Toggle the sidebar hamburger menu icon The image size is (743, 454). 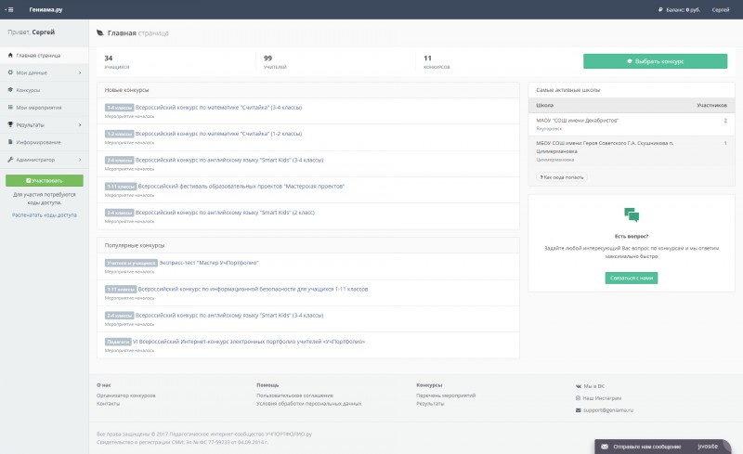click(x=9, y=9)
